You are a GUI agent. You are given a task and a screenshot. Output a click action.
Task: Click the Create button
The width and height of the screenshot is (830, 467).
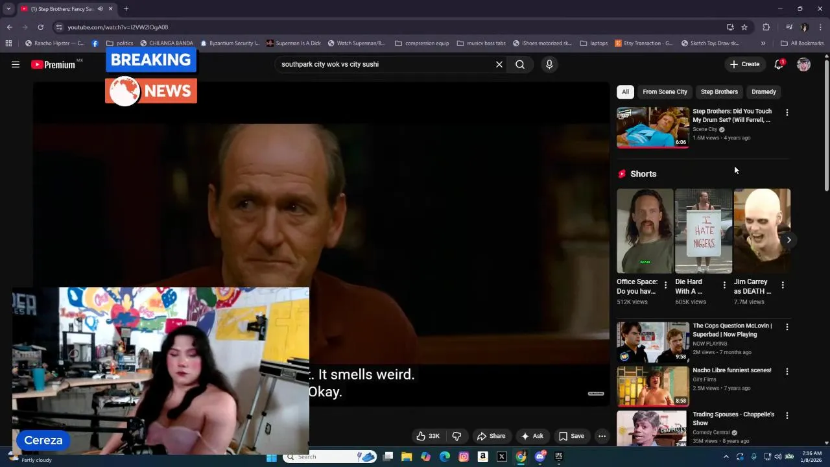744,64
